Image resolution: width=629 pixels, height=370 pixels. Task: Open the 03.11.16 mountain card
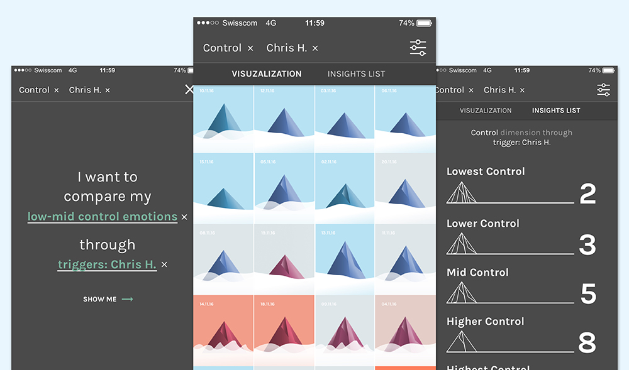pyautogui.click(x=345, y=119)
